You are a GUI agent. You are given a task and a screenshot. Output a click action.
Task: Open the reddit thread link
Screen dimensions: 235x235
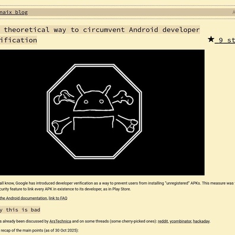(x=163, y=221)
